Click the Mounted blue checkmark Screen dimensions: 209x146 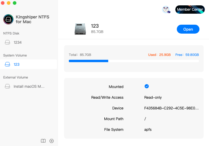pos(147,86)
